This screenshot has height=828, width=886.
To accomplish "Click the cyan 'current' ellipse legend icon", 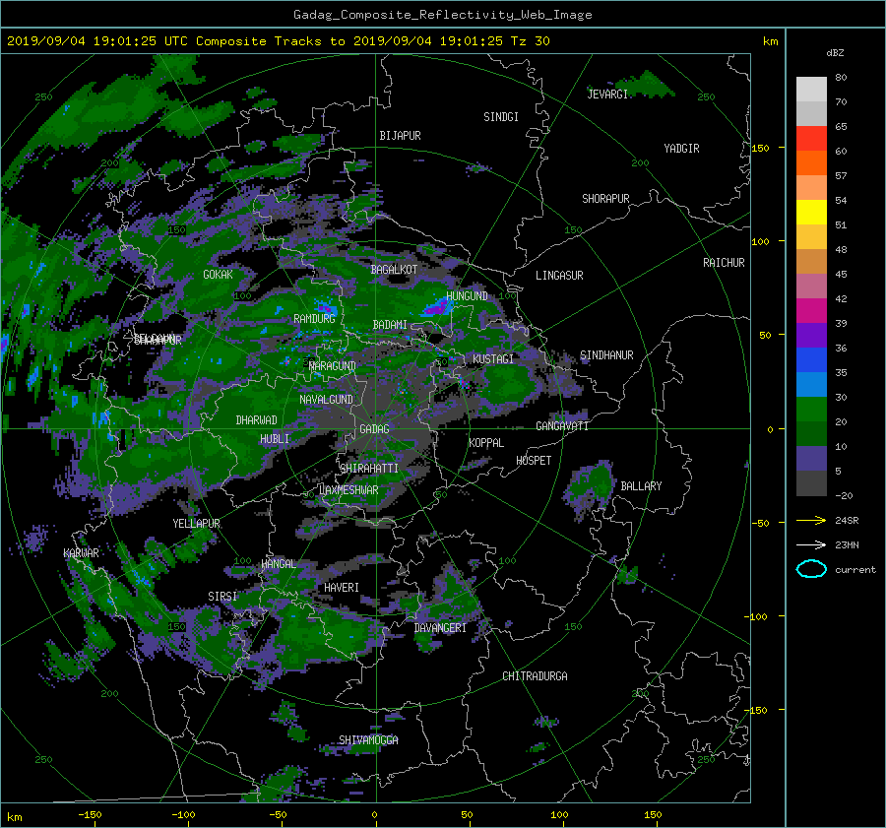I will [811, 569].
